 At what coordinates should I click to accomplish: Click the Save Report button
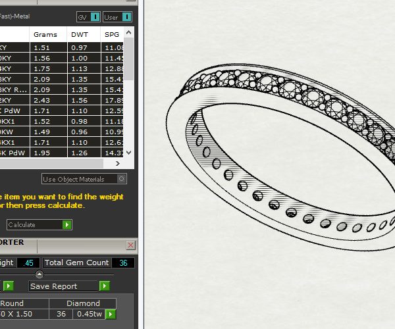(x=63, y=286)
